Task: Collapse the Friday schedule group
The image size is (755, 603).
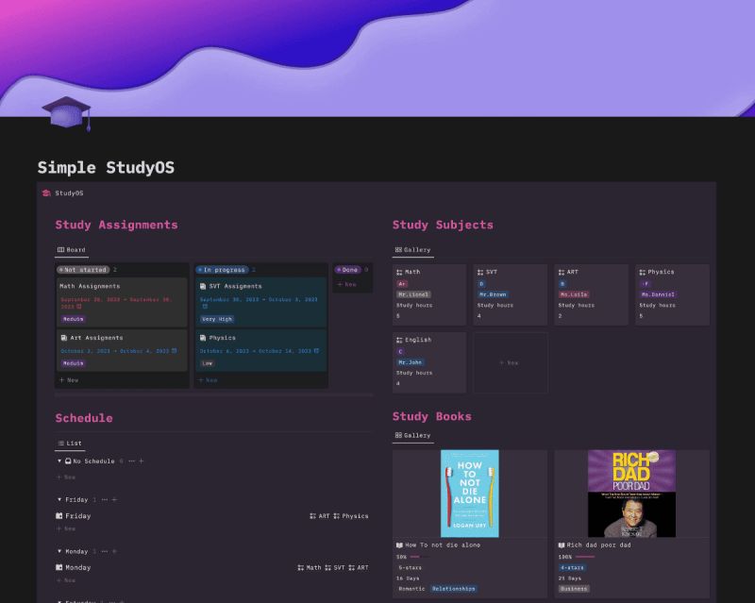Action: (x=59, y=500)
